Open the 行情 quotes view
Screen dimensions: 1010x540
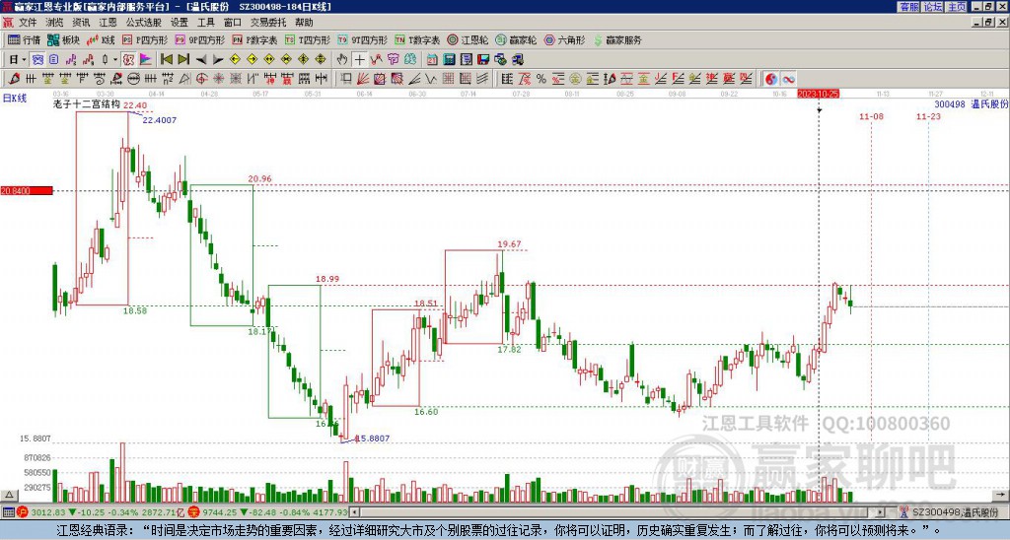point(25,39)
